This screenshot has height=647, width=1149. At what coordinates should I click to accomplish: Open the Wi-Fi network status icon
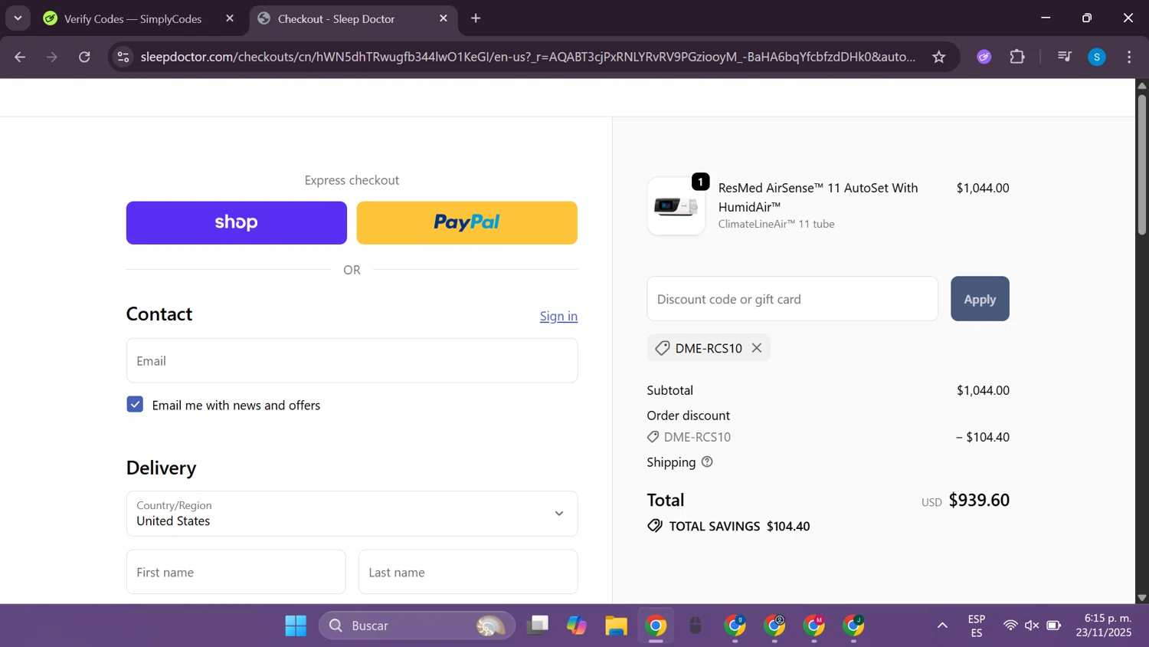[x=1010, y=626]
